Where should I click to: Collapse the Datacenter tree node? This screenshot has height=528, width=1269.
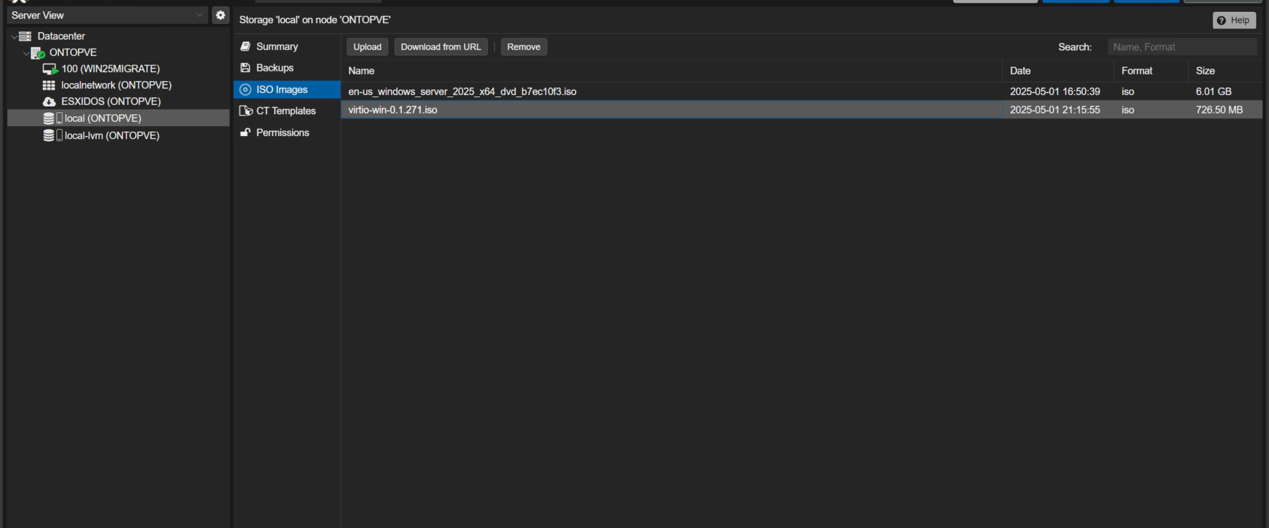(x=14, y=36)
